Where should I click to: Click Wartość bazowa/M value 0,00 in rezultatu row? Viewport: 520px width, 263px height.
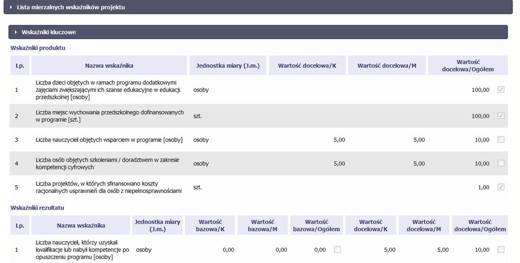[281, 250]
